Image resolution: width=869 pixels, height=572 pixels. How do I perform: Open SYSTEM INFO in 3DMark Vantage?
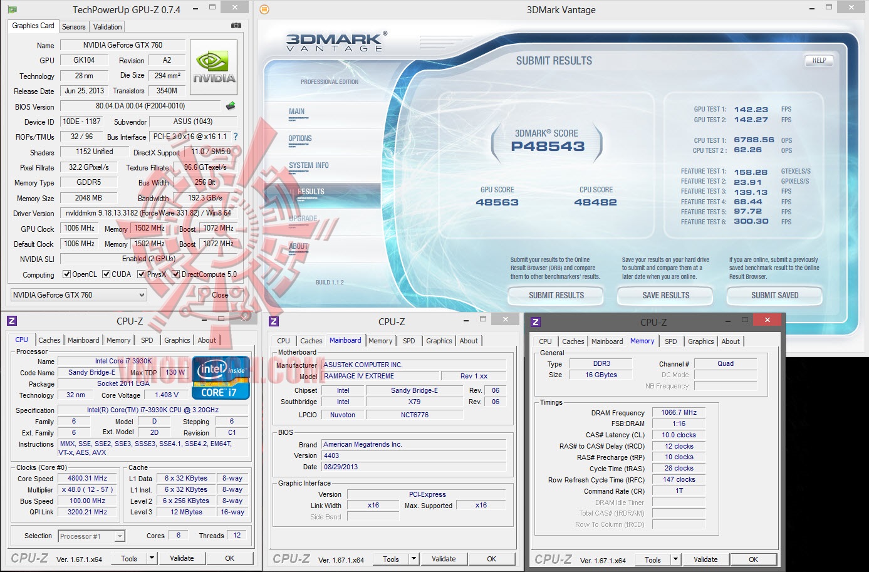[309, 165]
